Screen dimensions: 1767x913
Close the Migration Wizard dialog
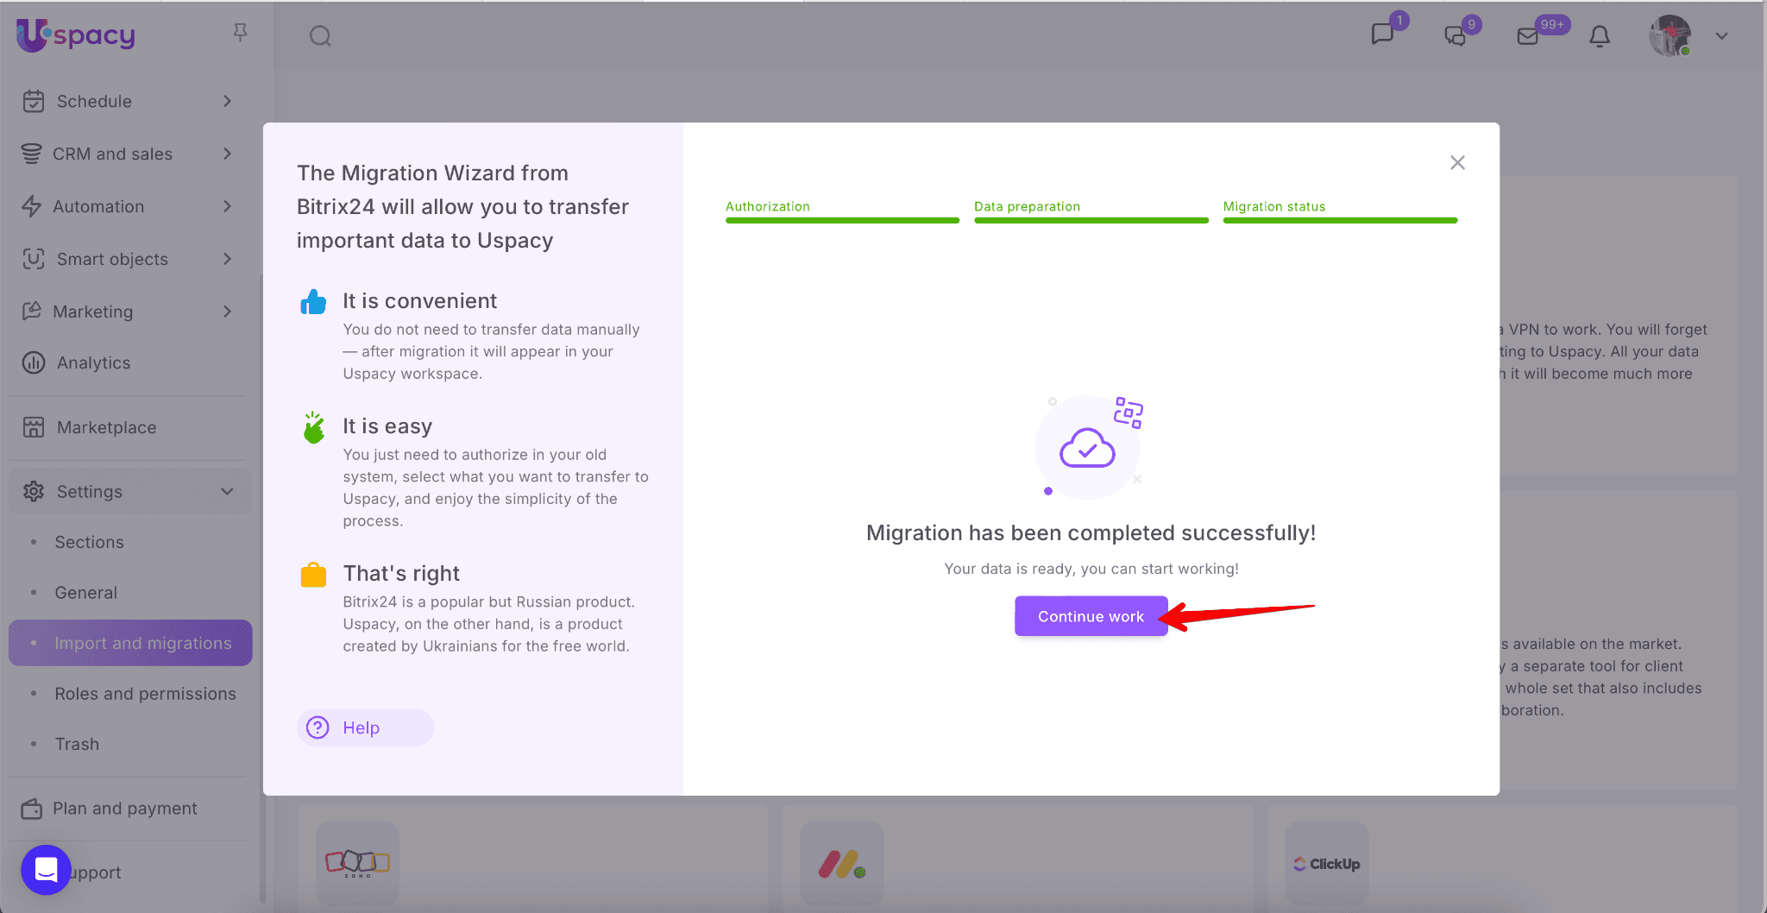point(1457,162)
